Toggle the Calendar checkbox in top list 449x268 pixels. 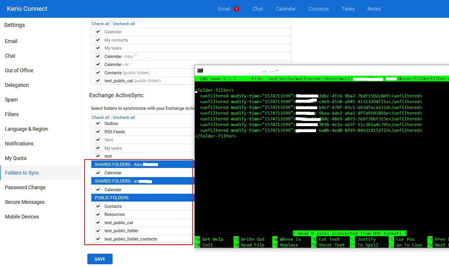tap(98, 32)
